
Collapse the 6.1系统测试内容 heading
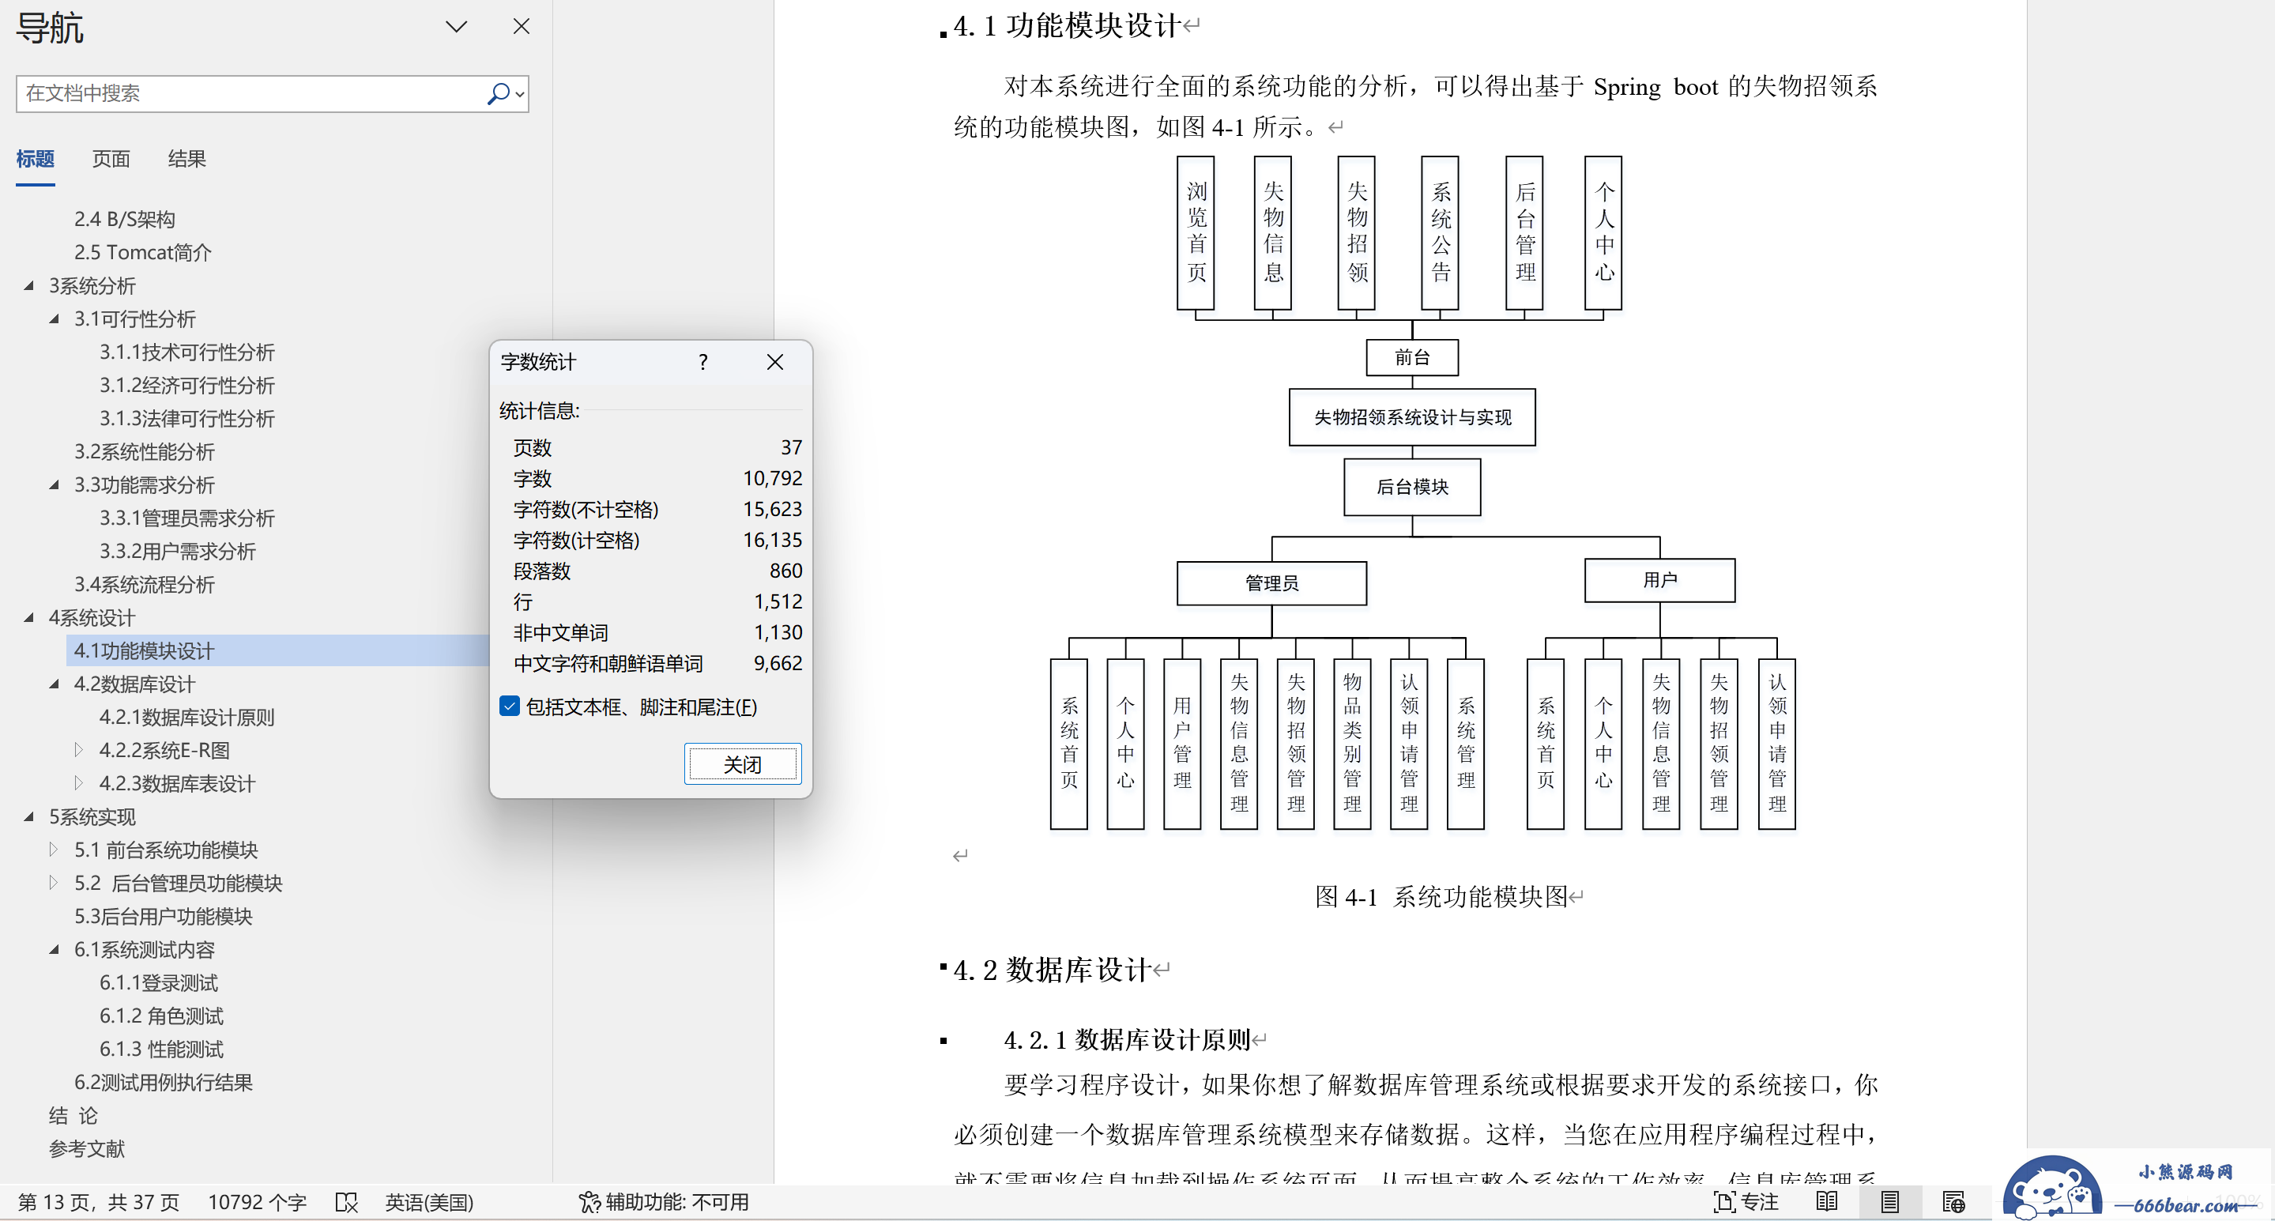pos(55,950)
